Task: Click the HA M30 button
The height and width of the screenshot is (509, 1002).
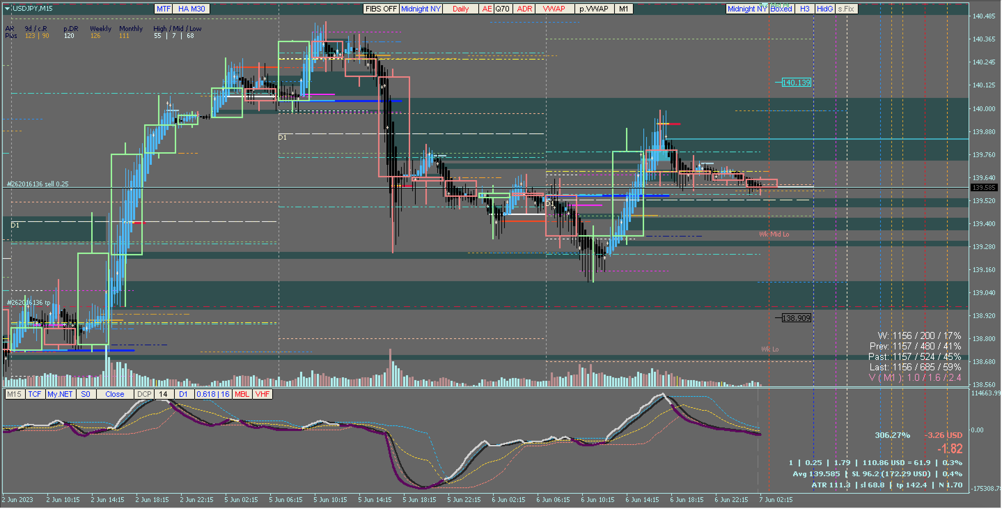Action: click(x=191, y=9)
